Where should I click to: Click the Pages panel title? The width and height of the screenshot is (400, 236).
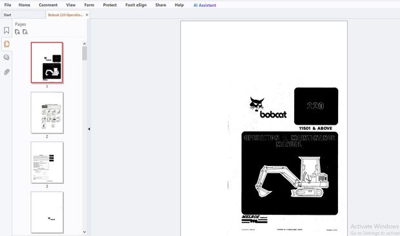(21, 24)
